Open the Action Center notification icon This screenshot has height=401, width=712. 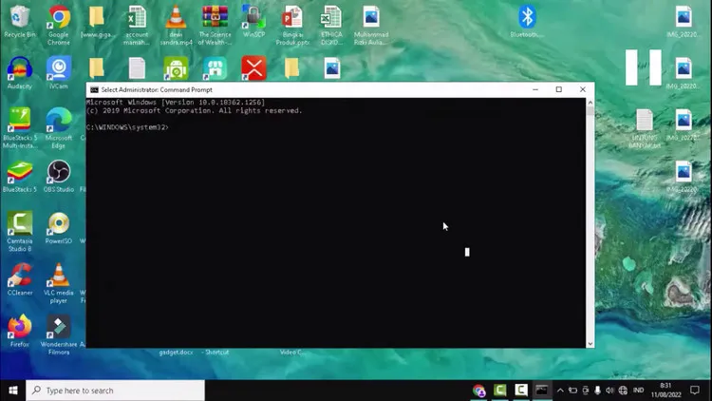coord(695,391)
